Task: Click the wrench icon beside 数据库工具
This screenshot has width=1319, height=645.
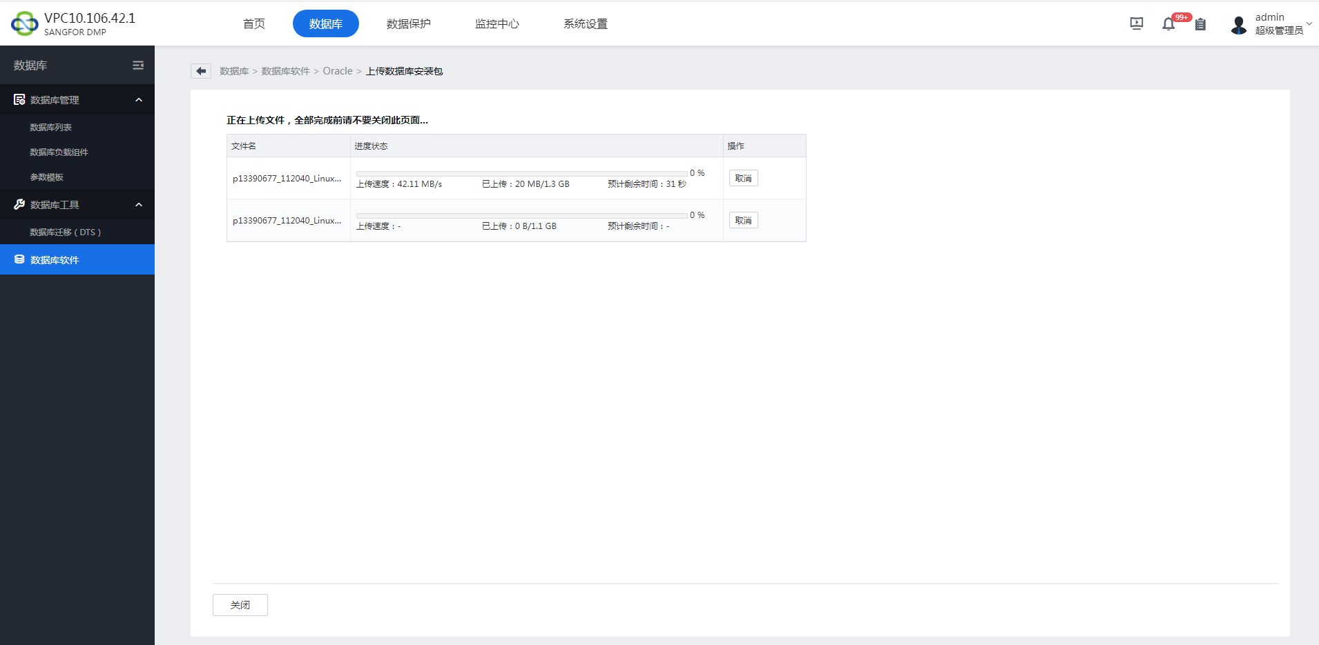Action: coord(18,204)
